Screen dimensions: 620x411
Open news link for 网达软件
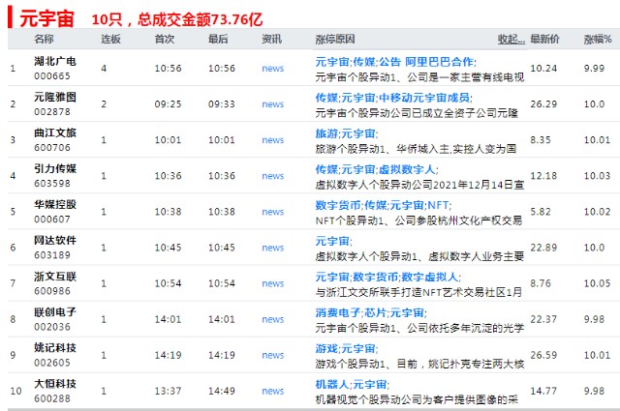point(273,248)
